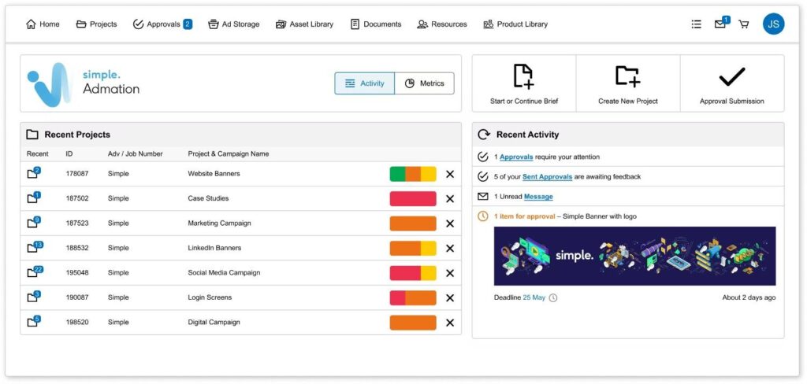
Task: Click the Social Media Campaign project name
Action: (224, 272)
